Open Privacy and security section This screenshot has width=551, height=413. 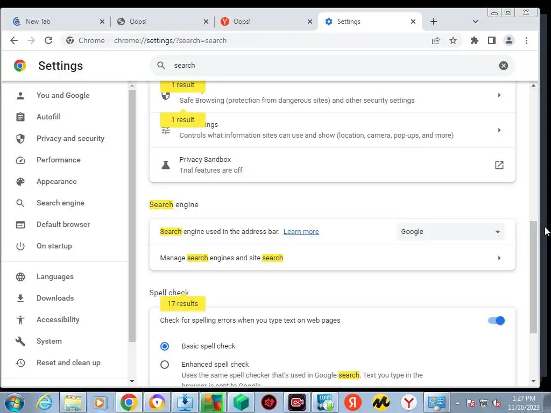click(x=70, y=138)
